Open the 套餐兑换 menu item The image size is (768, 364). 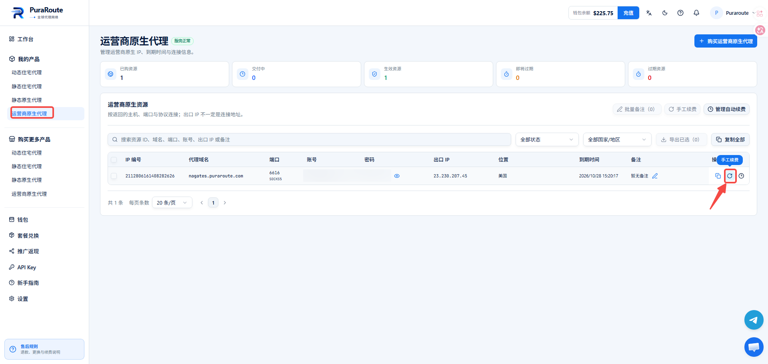(x=28, y=236)
